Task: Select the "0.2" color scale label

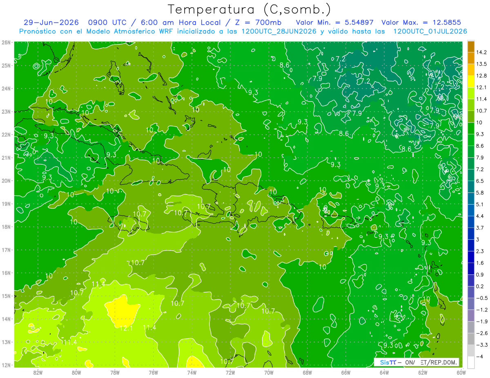Action: [480, 286]
